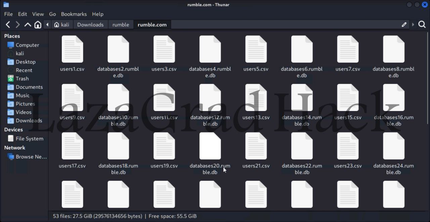Open the users1.csv file icon
This screenshot has height=222, width=430.
[72, 49]
